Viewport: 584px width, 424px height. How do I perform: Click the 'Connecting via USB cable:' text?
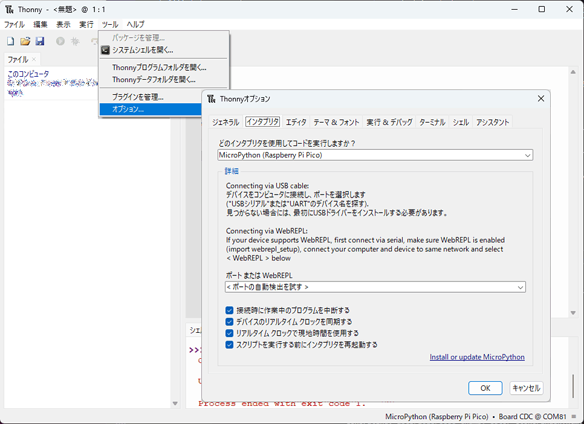267,186
